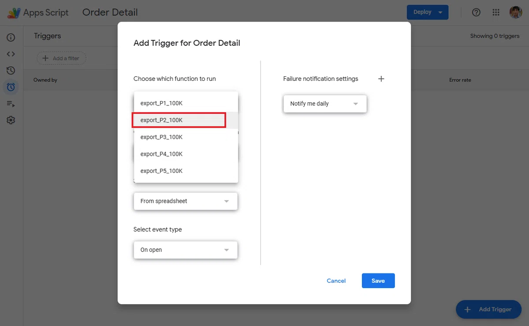
Task: Add a failure notification with plus icon
Action: 381,79
